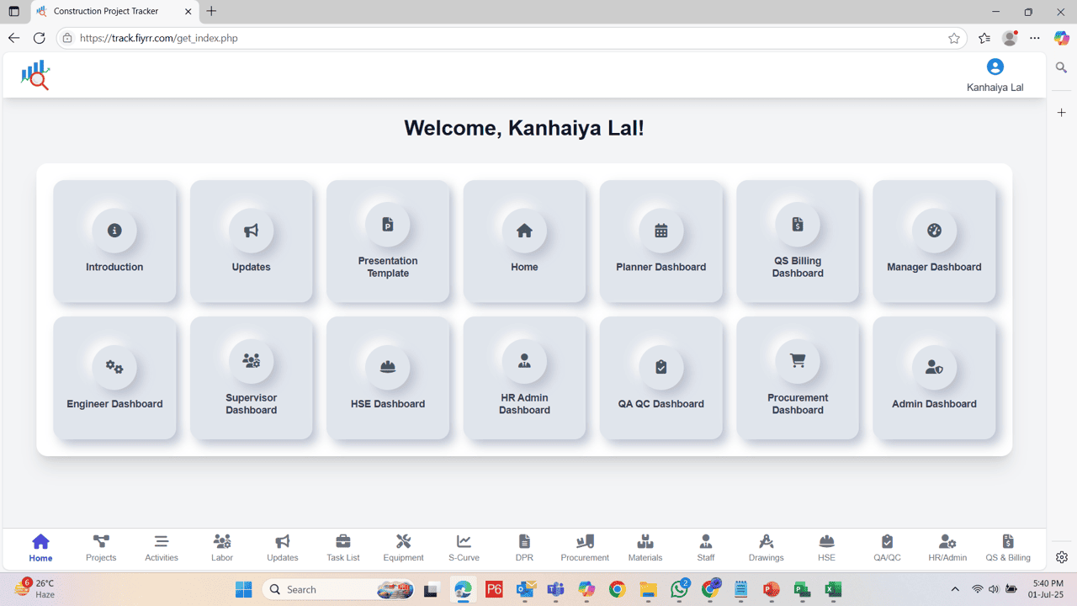Open the S-Curve section
The height and width of the screenshot is (606, 1077).
coord(464,547)
